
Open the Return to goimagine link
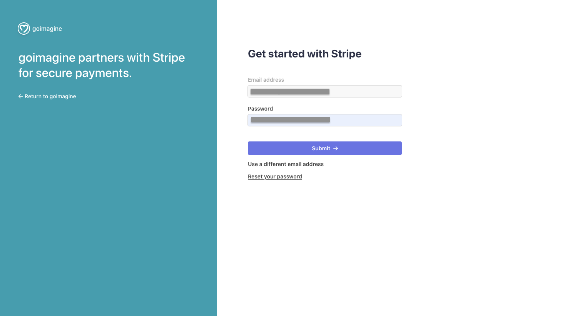pos(47,96)
